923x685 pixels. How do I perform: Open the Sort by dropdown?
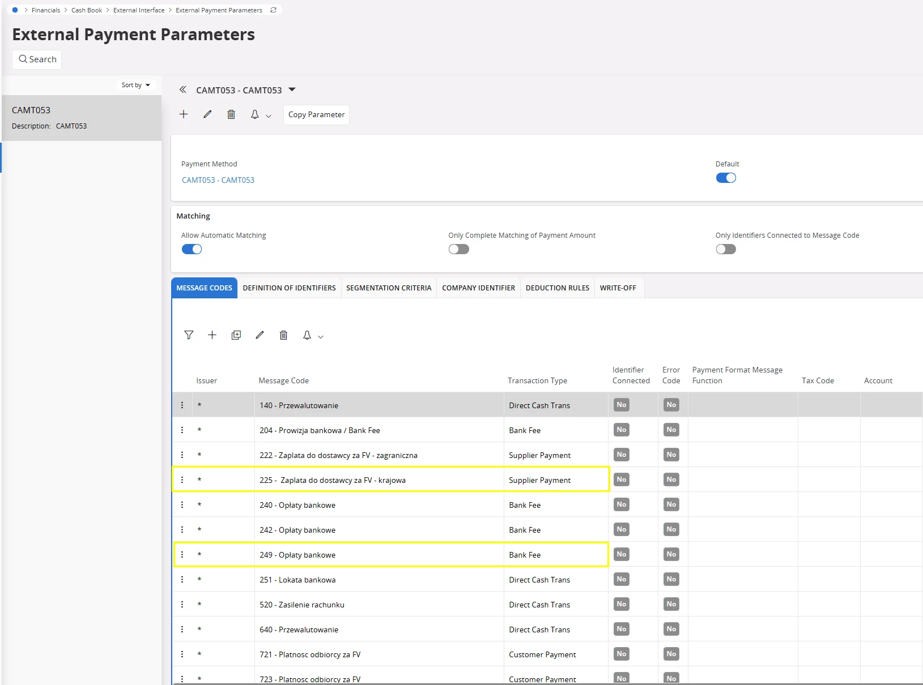click(136, 85)
